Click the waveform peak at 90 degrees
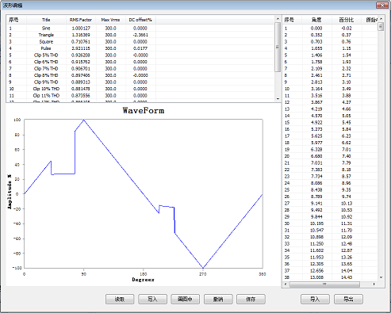 pos(84,120)
